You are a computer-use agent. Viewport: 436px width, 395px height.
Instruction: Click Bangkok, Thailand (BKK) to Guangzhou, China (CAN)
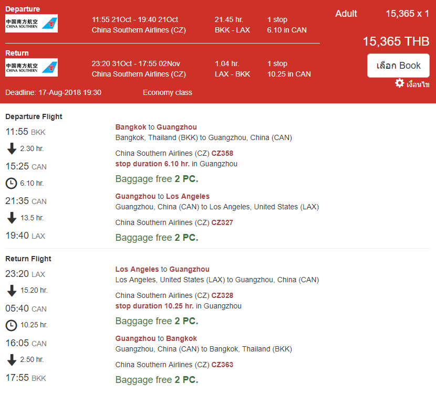(203, 137)
